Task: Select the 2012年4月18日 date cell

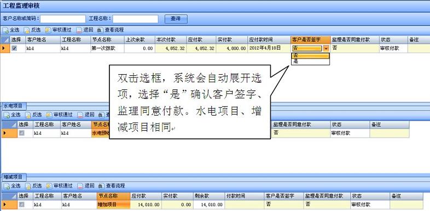Action: click(269, 49)
